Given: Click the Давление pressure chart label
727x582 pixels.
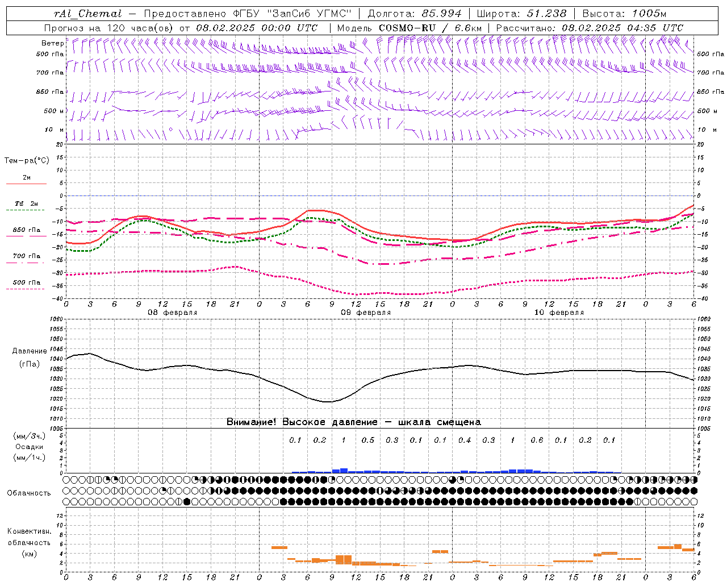Looking at the screenshot, I should (30, 351).
